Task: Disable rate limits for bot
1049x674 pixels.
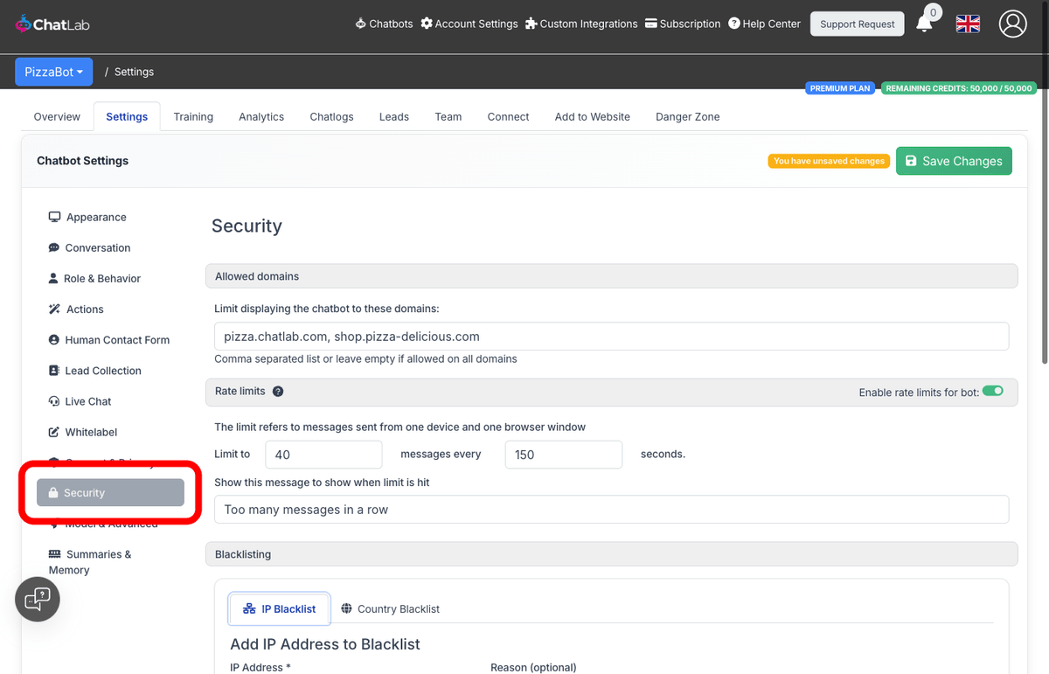Action: pos(992,392)
